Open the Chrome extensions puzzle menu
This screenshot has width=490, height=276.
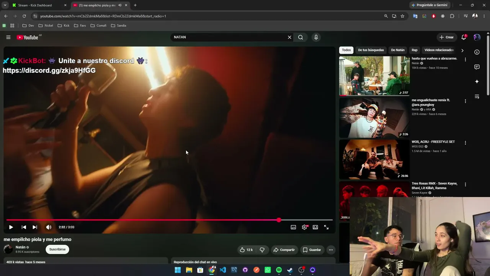click(452, 16)
